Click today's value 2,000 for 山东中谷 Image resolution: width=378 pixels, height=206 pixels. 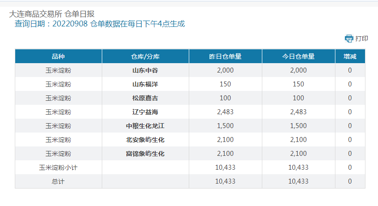pyautogui.click(x=299, y=70)
